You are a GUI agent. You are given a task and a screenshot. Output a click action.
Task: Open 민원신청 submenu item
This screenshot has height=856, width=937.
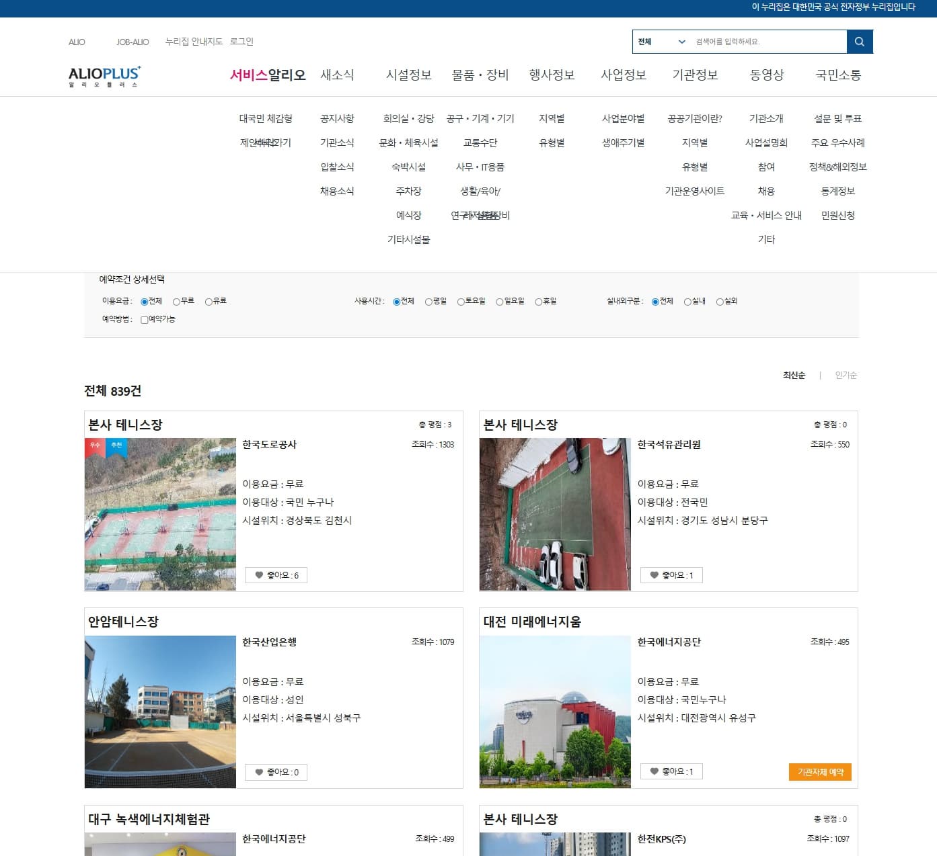(838, 215)
